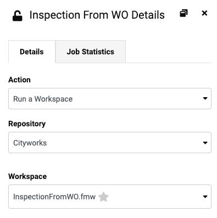Click the duplicate window icon
217x218 pixels.
pos(183,13)
